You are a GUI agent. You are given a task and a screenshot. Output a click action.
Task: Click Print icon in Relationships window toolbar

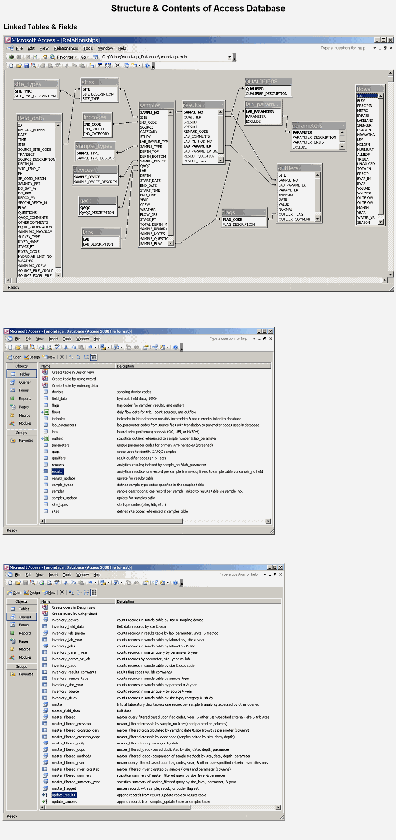pyautogui.click(x=43, y=65)
